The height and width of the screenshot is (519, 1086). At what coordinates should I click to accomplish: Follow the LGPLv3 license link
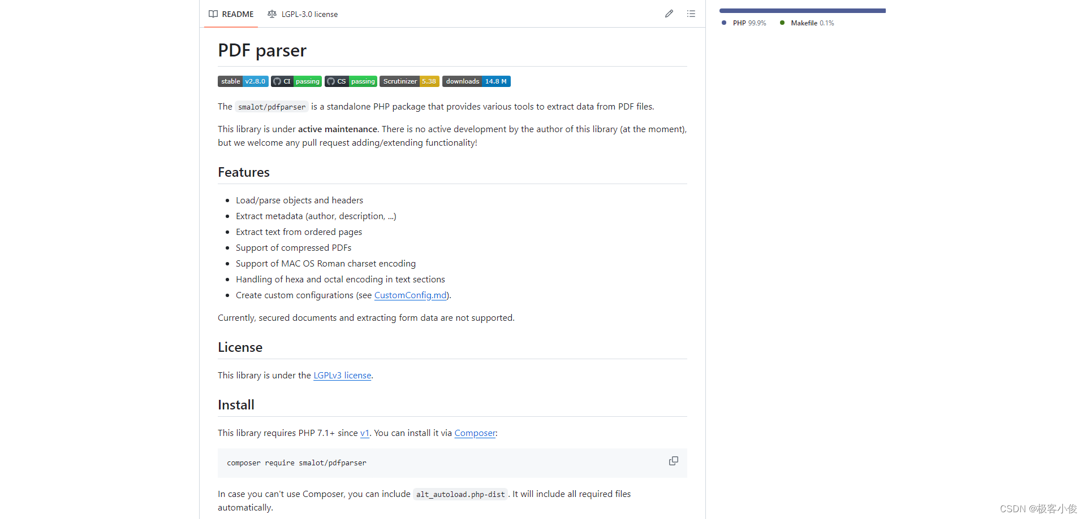(342, 376)
